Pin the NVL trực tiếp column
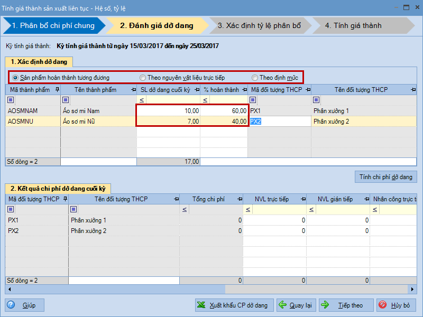Image resolution: width=423 pixels, height=317 pixels. [302, 199]
